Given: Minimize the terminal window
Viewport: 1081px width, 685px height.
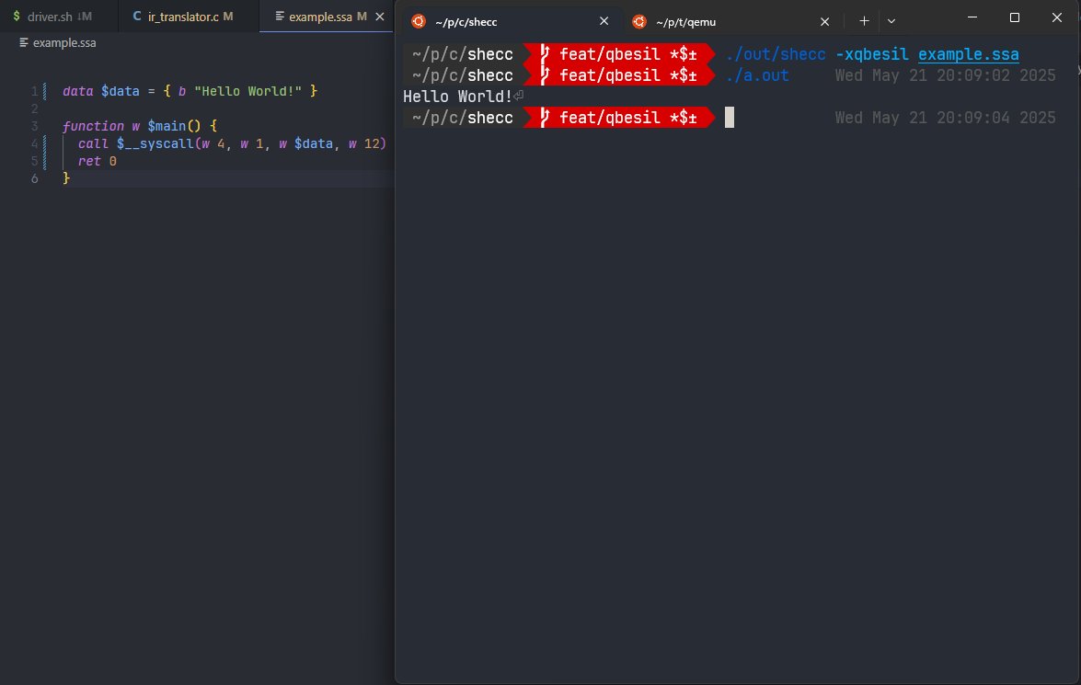Looking at the screenshot, I should point(972,17).
